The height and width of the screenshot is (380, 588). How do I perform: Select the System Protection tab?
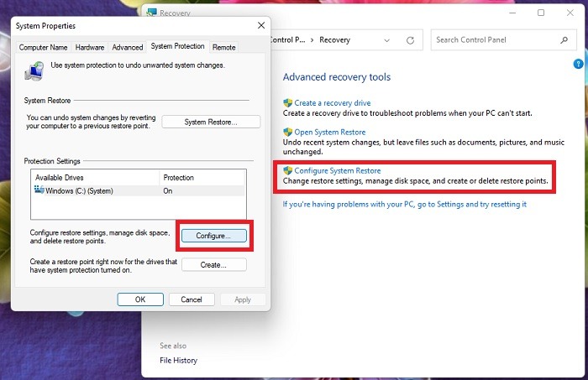tap(178, 46)
